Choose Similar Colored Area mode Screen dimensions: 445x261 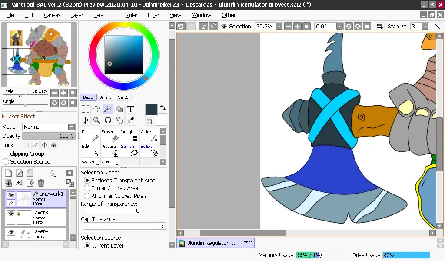[x=87, y=188]
